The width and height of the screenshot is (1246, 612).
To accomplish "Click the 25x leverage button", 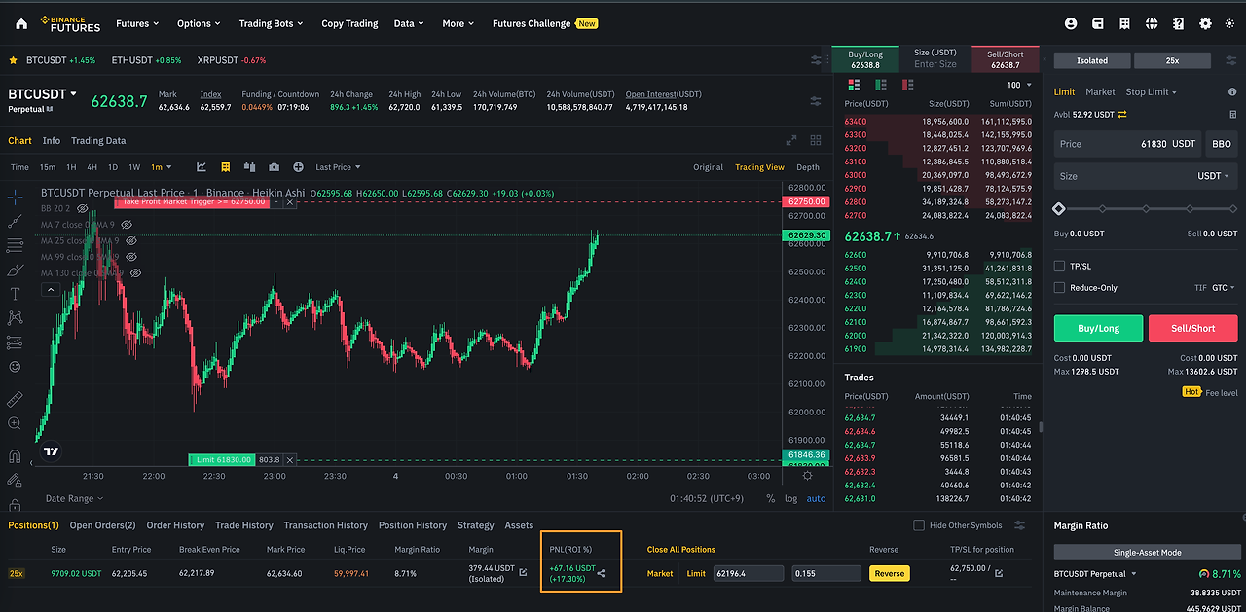I will point(1172,60).
